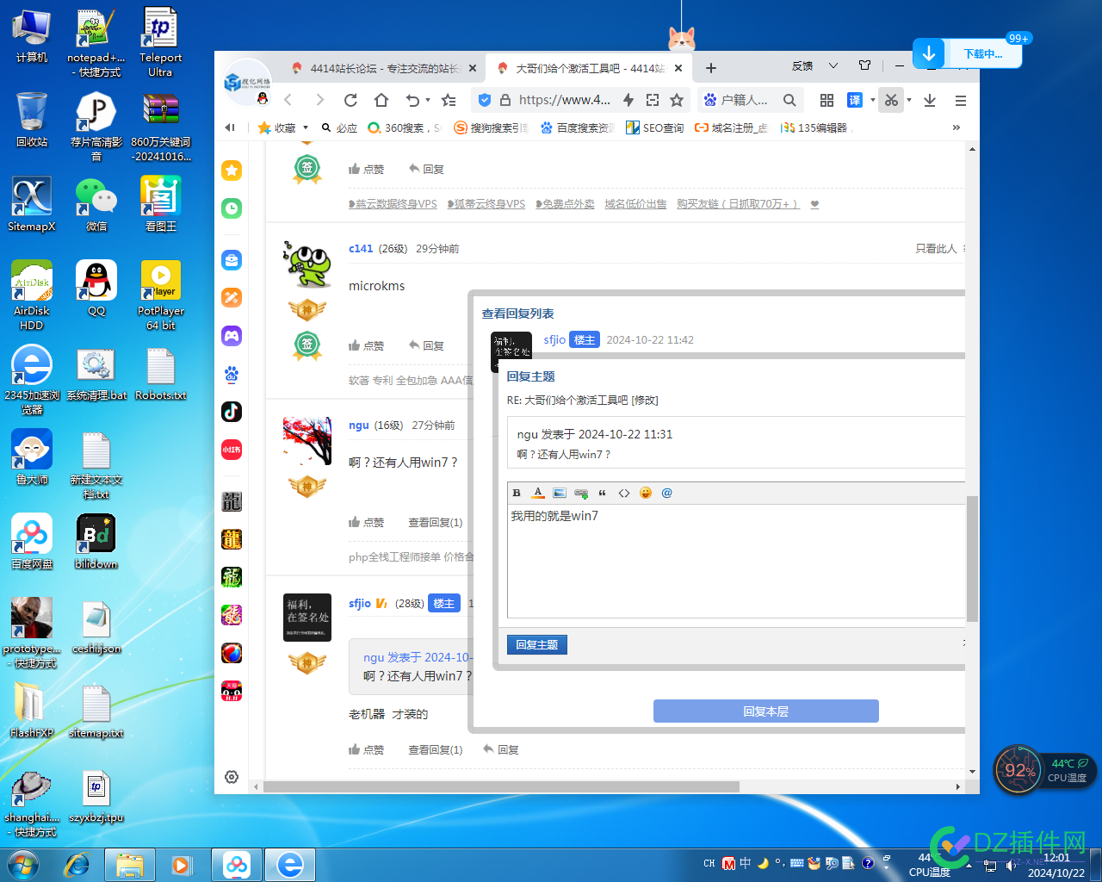Image resolution: width=1102 pixels, height=882 pixels.
Task: Click the lightning speed-mode icon in address bar
Action: [628, 100]
